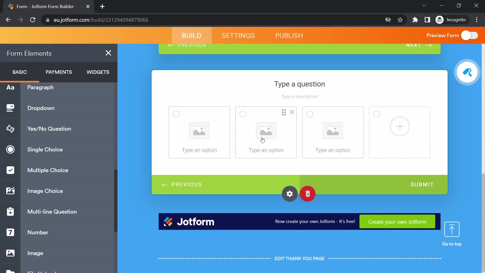Click the Dropdown sidebar icon
The width and height of the screenshot is (485, 273).
10,108
